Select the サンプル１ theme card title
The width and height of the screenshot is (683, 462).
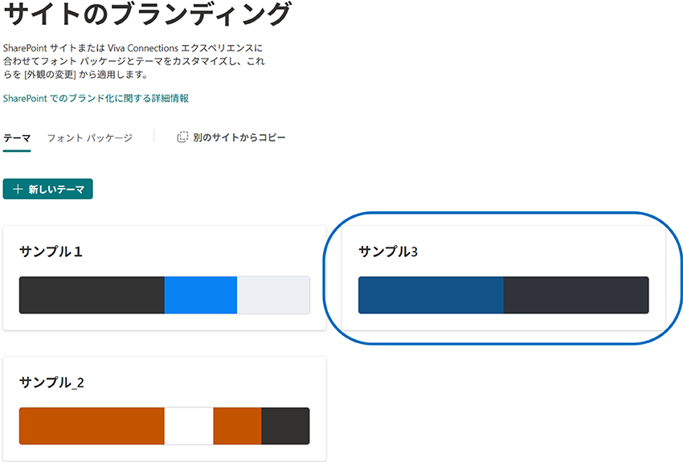51,251
